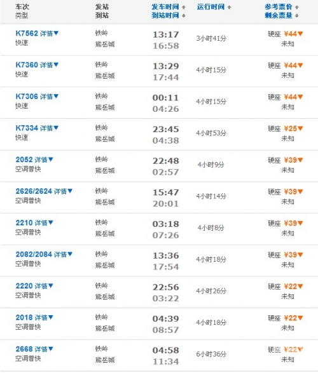Sort by 参考票价 up arrow

pyautogui.click(x=297, y=7)
